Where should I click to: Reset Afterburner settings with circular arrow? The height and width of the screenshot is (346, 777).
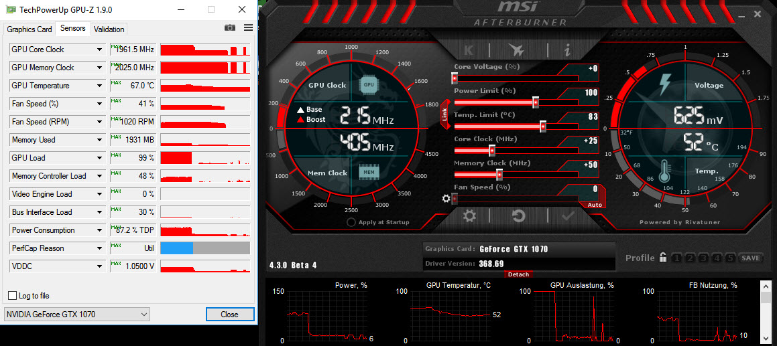coord(518,215)
